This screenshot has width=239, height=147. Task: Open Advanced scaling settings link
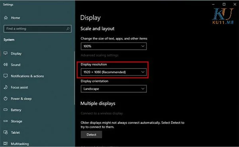click(99, 55)
